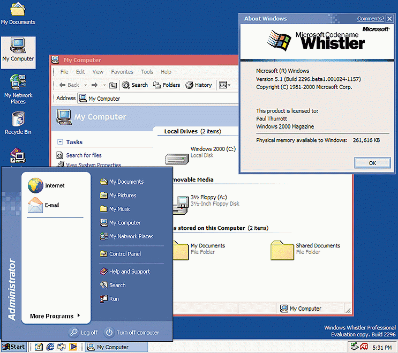Click Search in Start menu
Screen dimensions: 398x353
[112, 286]
